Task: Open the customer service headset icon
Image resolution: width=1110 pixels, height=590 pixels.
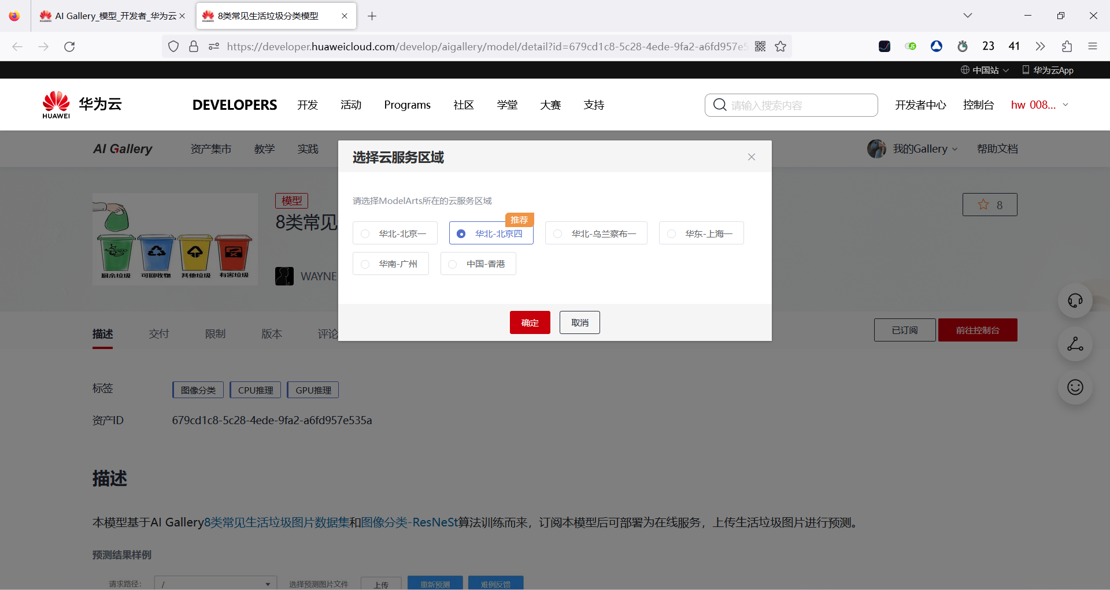Action: [1075, 300]
